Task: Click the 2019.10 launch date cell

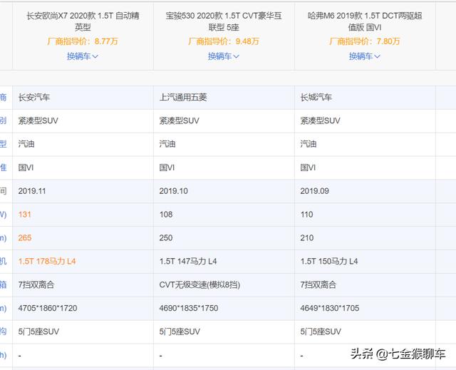Action: coord(224,191)
